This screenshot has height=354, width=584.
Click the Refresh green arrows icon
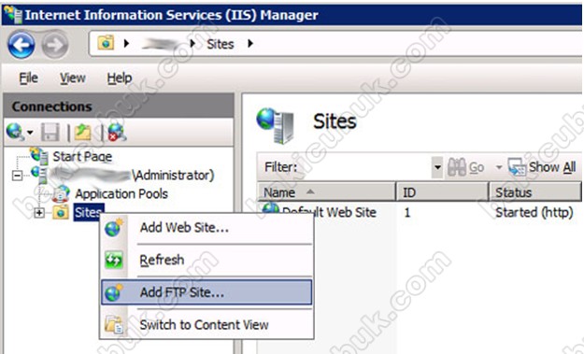(x=114, y=260)
